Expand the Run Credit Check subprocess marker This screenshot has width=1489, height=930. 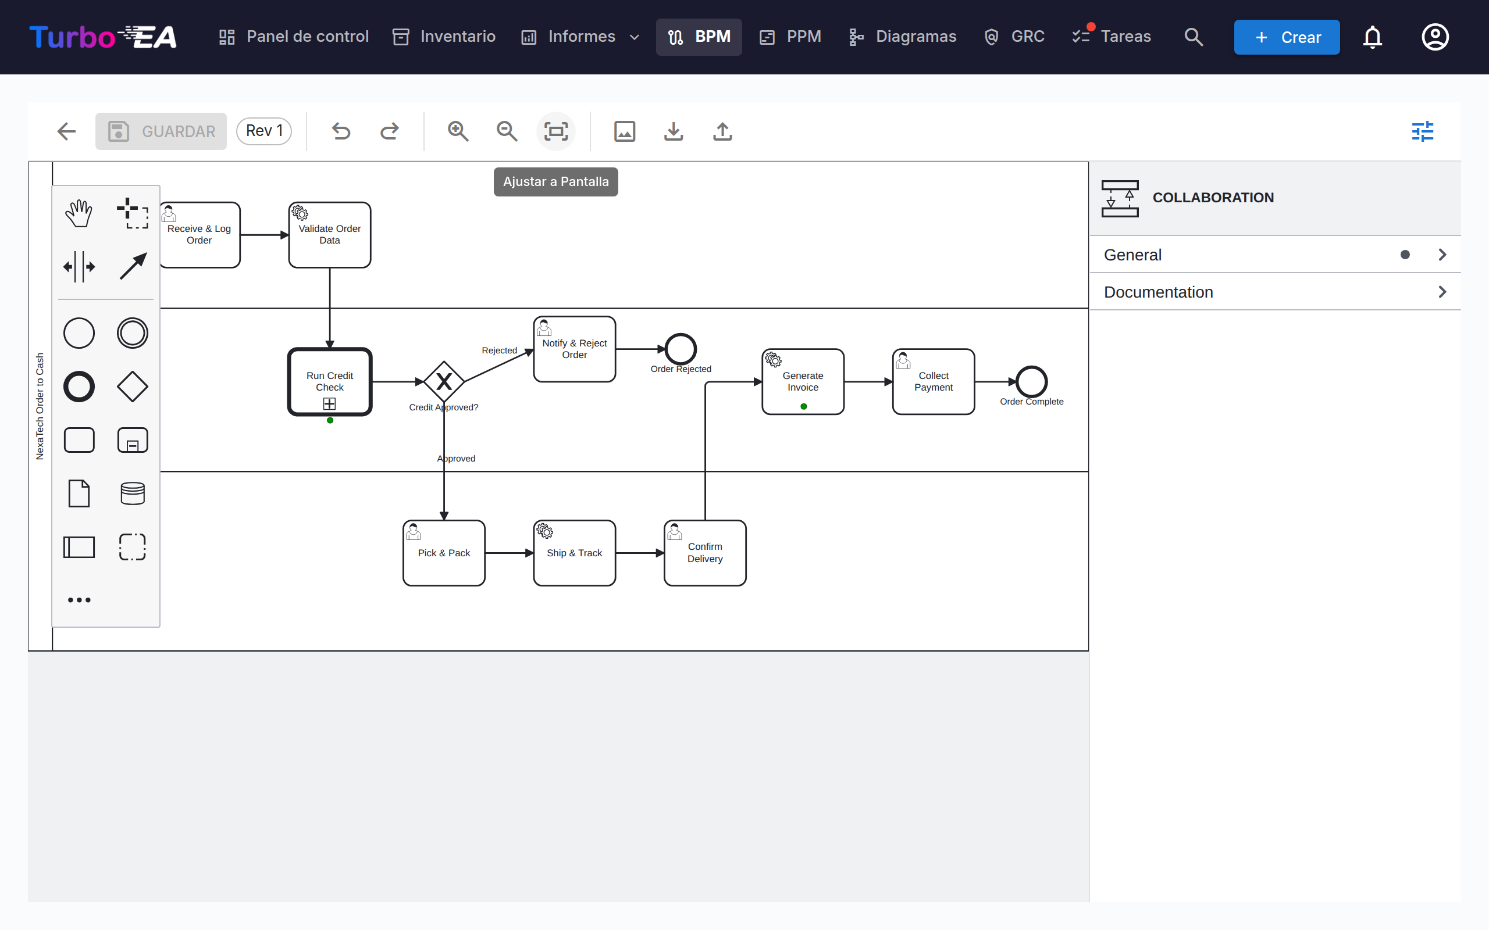330,403
